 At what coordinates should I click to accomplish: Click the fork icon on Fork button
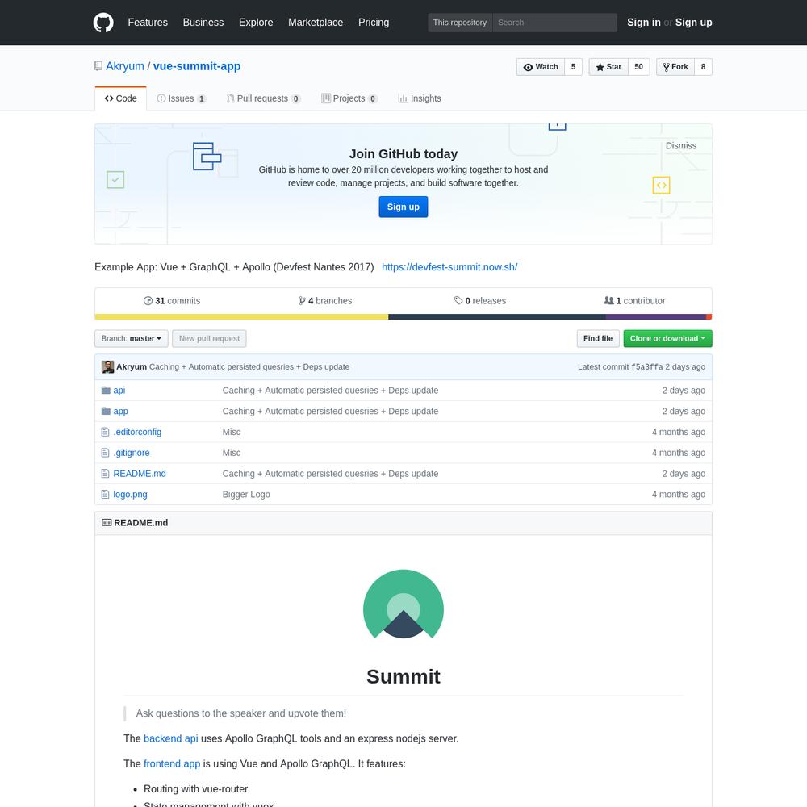(667, 67)
